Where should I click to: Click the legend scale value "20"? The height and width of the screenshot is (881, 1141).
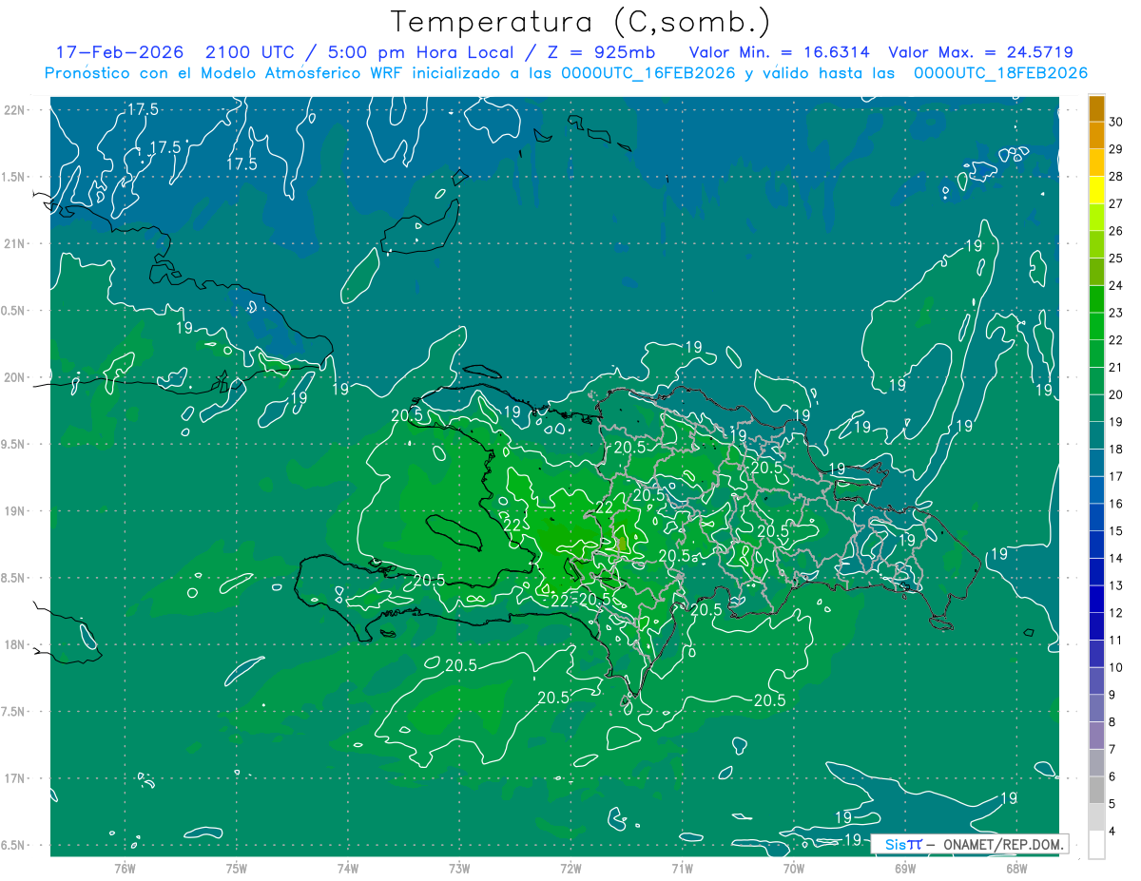click(x=1116, y=394)
